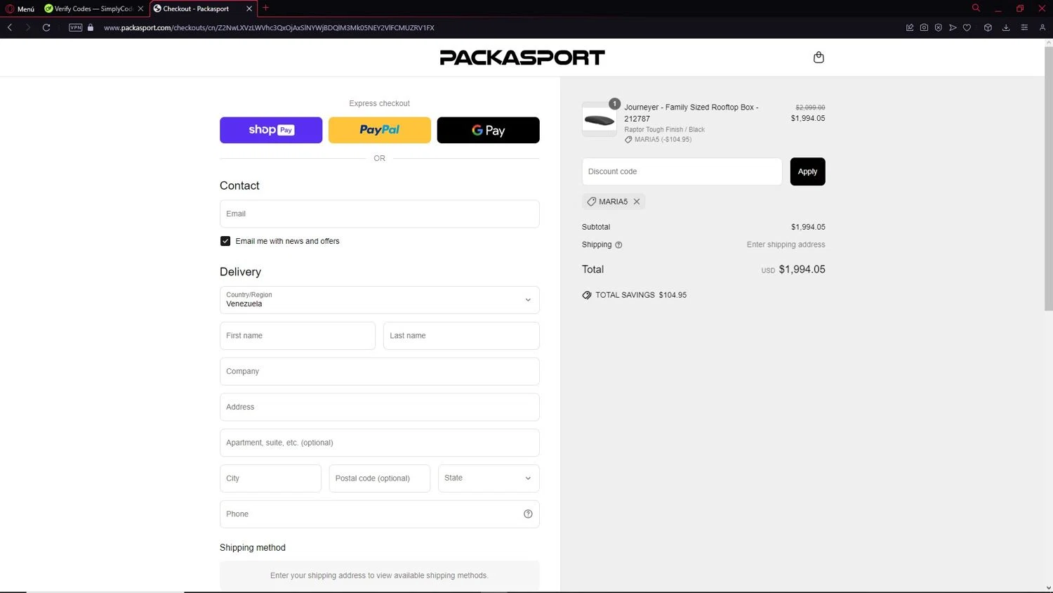Open the downloads icon
This screenshot has width=1053, height=593.
[1006, 27]
